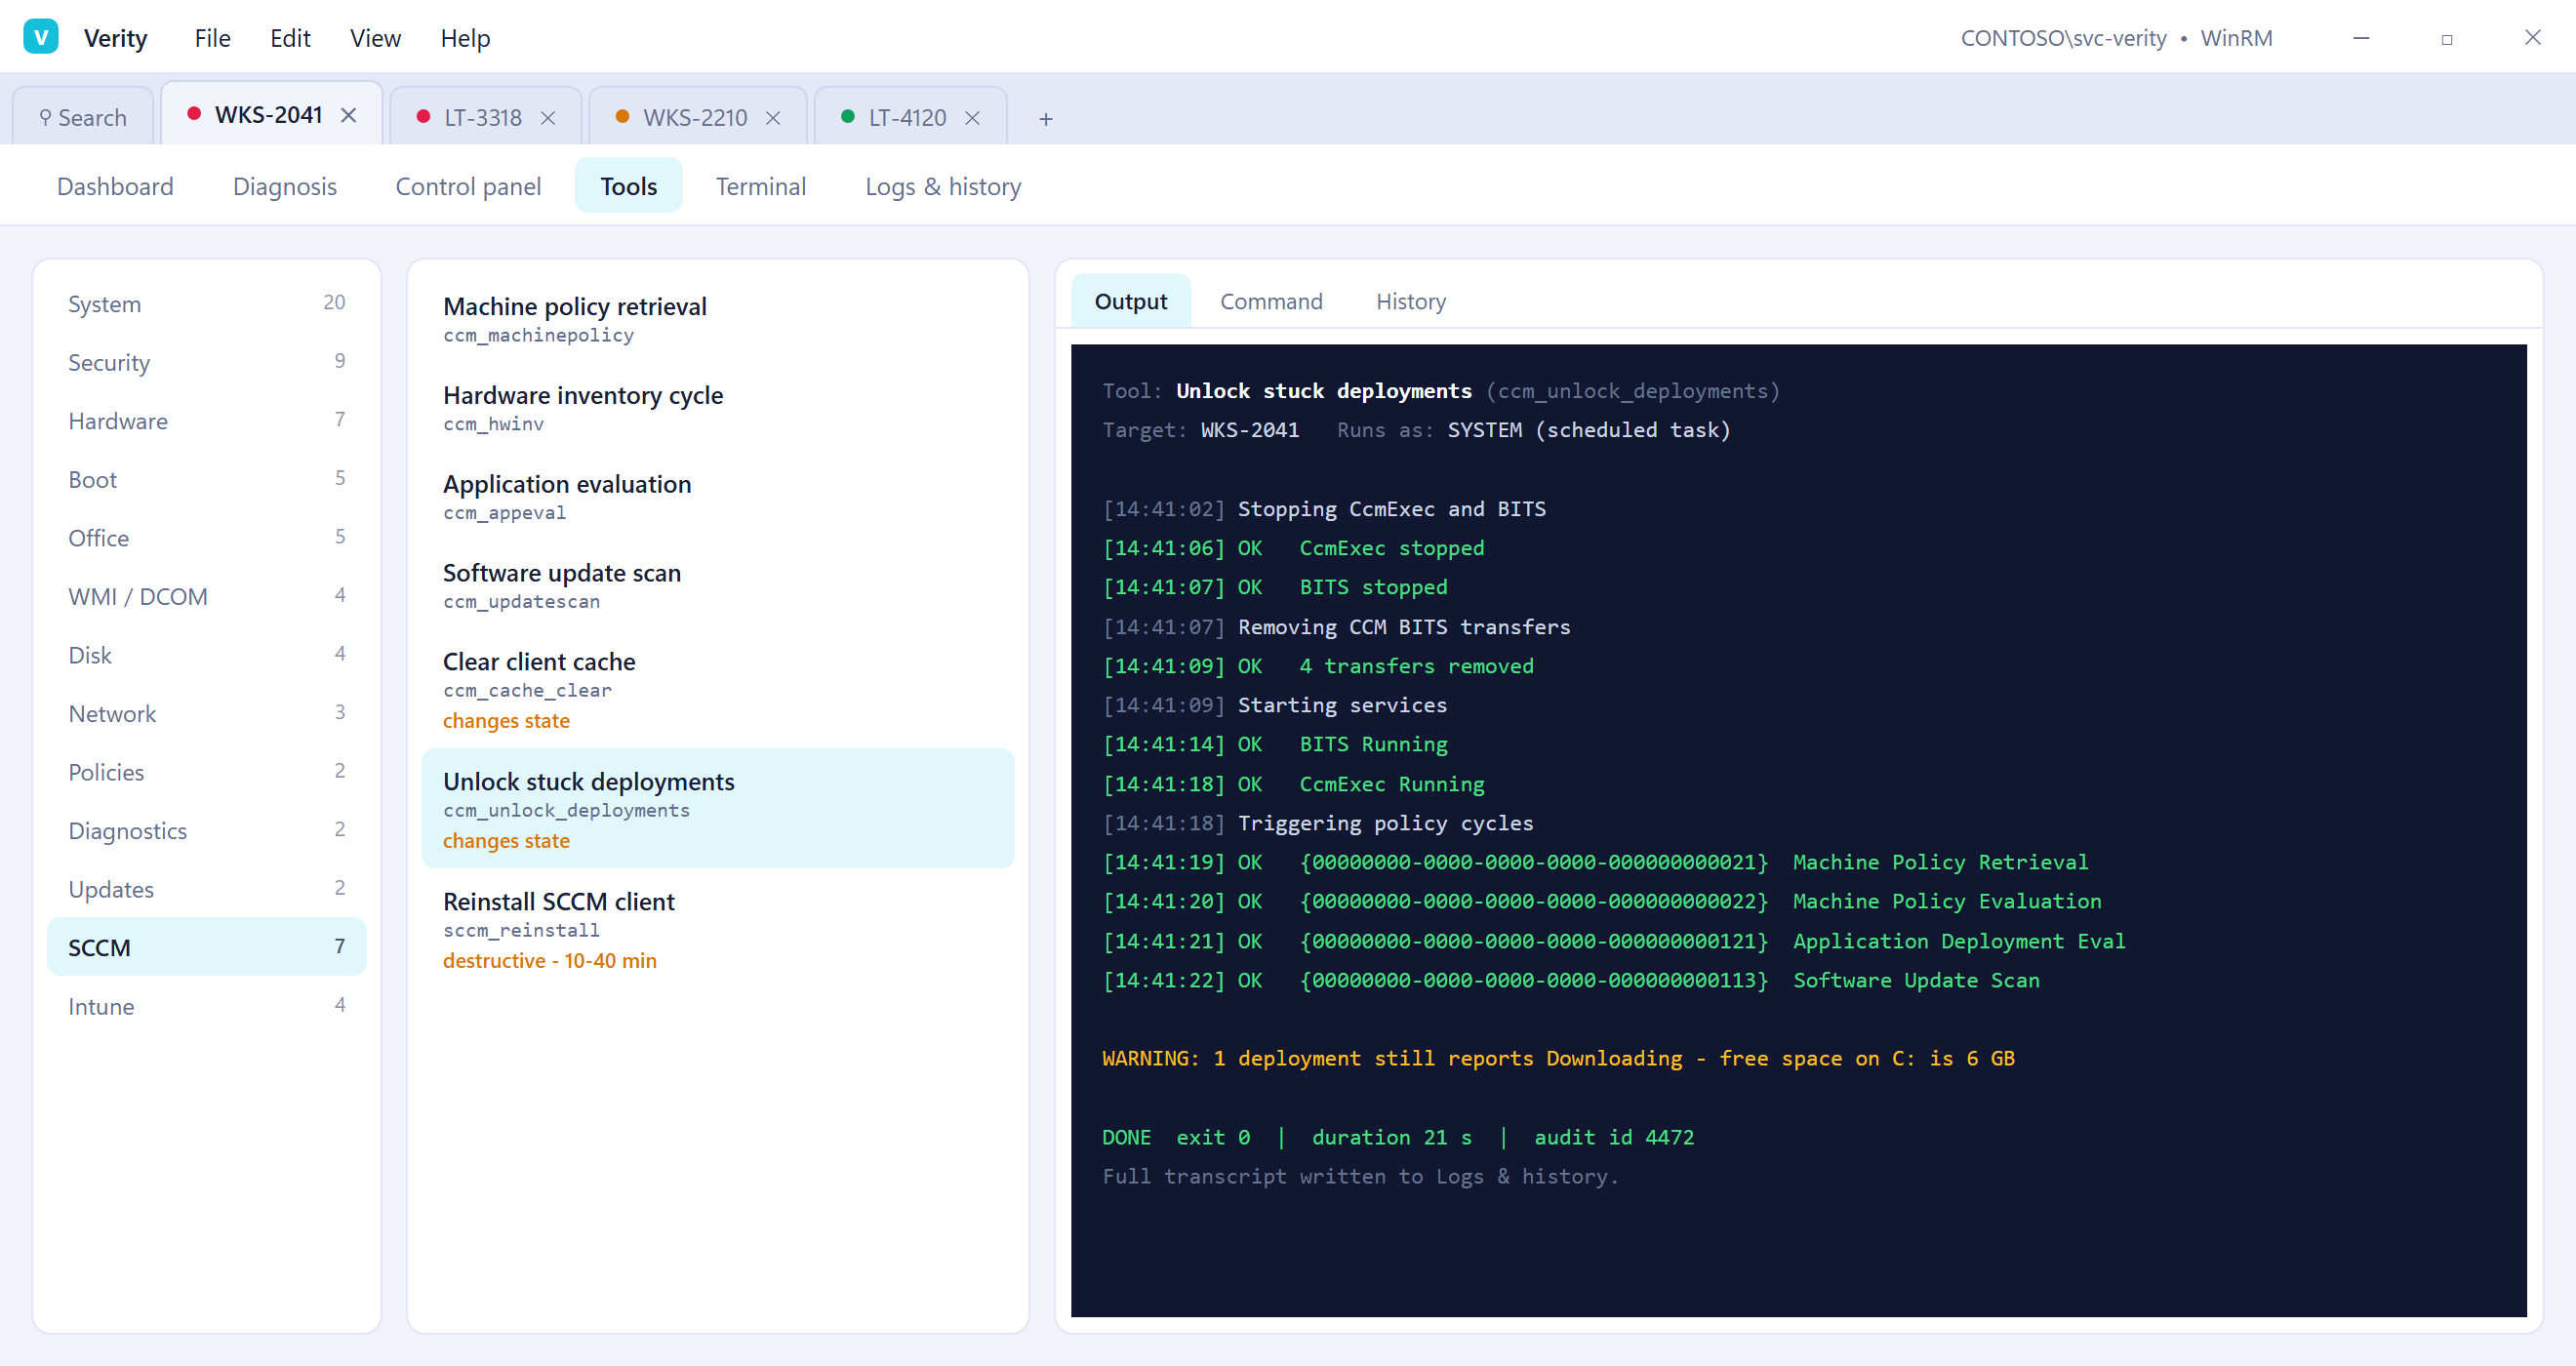Close the WKS-2210 tab
The height and width of the screenshot is (1366, 2576).
point(773,118)
